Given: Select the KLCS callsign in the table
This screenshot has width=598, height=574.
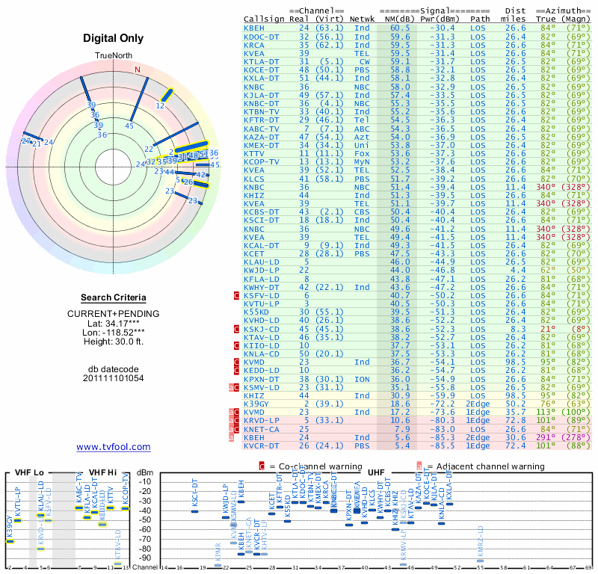Looking at the screenshot, I should point(254,179).
